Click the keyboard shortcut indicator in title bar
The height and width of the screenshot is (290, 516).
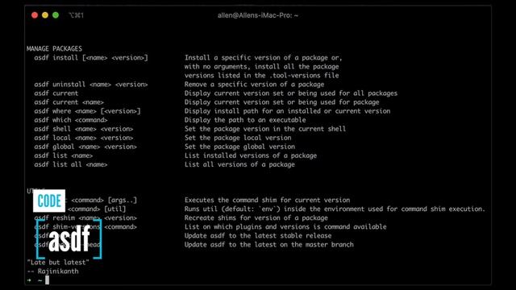point(76,15)
